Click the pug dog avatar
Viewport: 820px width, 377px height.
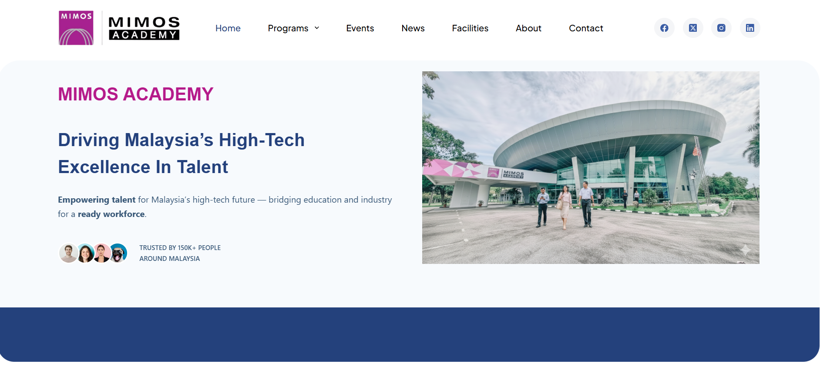pos(118,253)
